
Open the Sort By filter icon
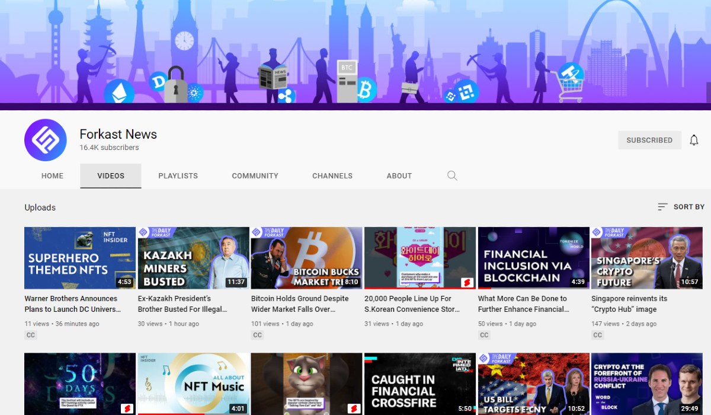pyautogui.click(x=662, y=207)
